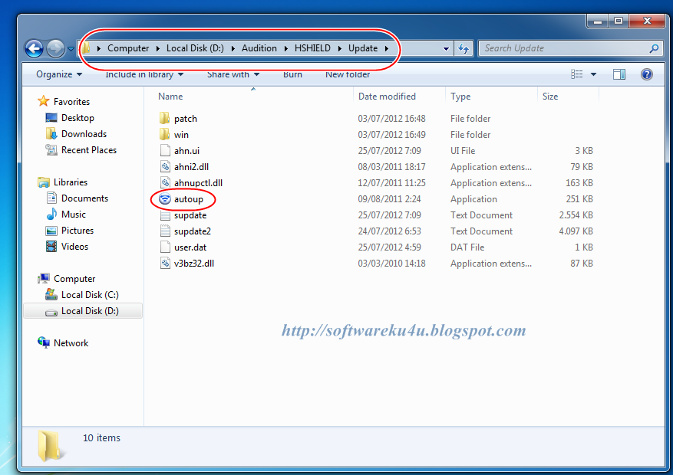Toggle the preview pane icon
The height and width of the screenshot is (475, 673).
(619, 74)
